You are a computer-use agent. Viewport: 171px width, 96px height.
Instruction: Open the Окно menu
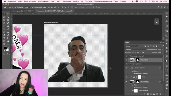(x=116, y=1)
